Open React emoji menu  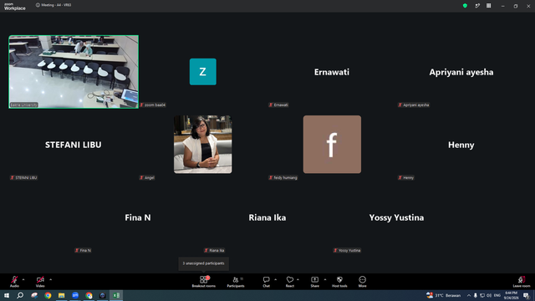[x=290, y=281]
